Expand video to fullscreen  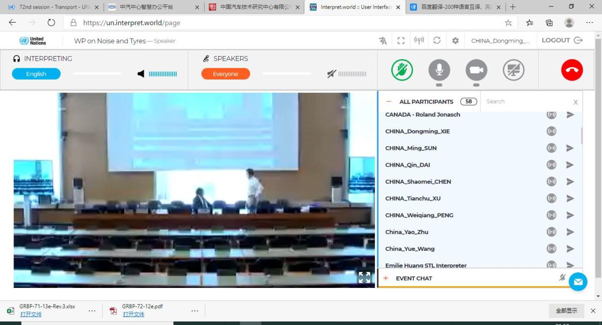click(364, 277)
